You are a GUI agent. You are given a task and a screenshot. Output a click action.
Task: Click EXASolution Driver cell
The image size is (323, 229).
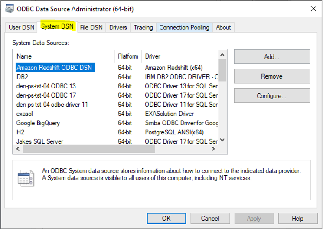(x=170, y=114)
